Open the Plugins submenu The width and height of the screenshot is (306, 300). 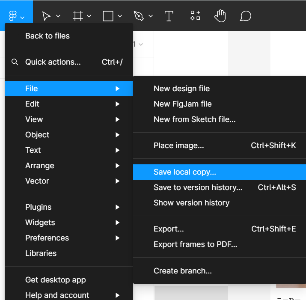click(x=39, y=207)
